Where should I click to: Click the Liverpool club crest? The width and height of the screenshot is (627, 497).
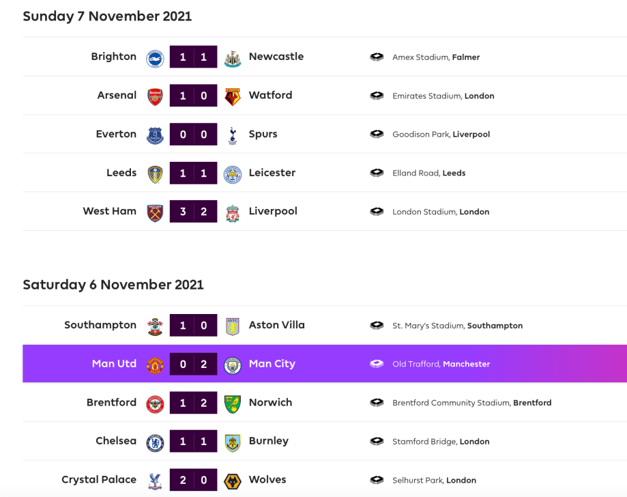point(233,212)
